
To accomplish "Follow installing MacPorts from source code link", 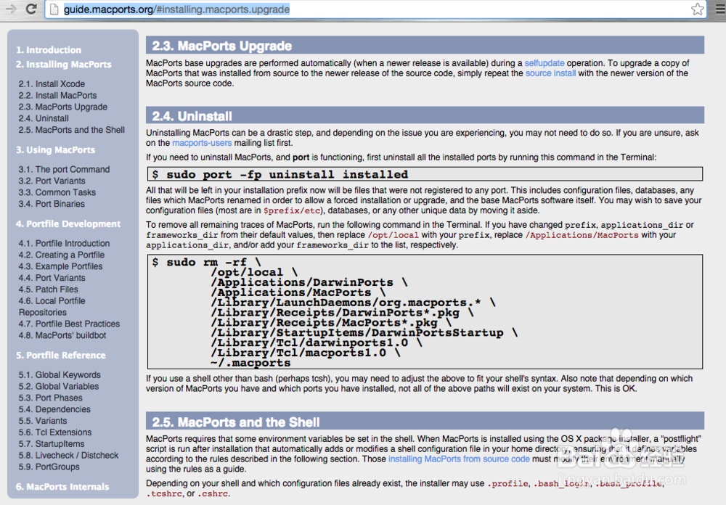I will [459, 459].
